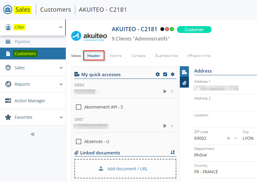Click the play arrow next to SIREN

(x=165, y=91)
